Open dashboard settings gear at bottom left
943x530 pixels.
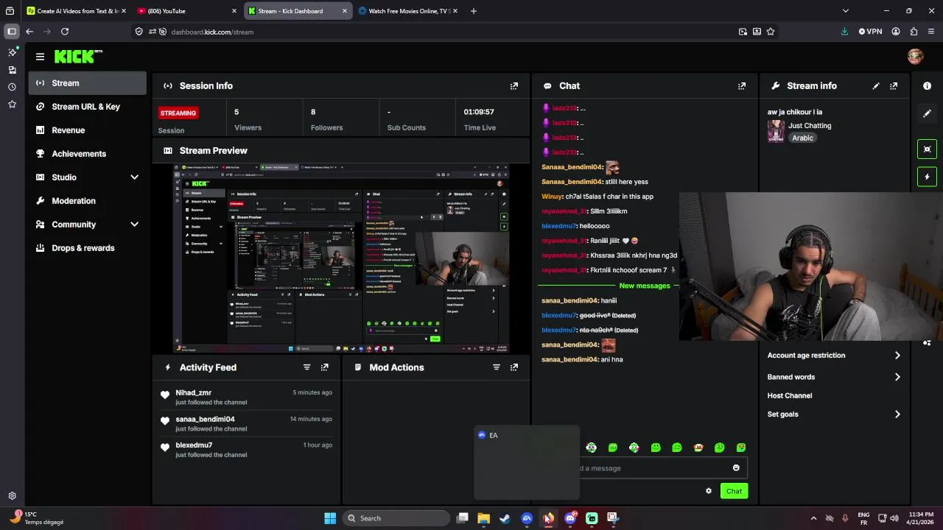(12, 496)
